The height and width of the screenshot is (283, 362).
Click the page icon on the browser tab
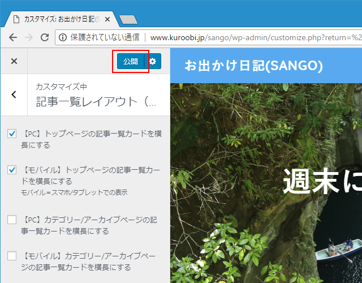pyautogui.click(x=16, y=19)
